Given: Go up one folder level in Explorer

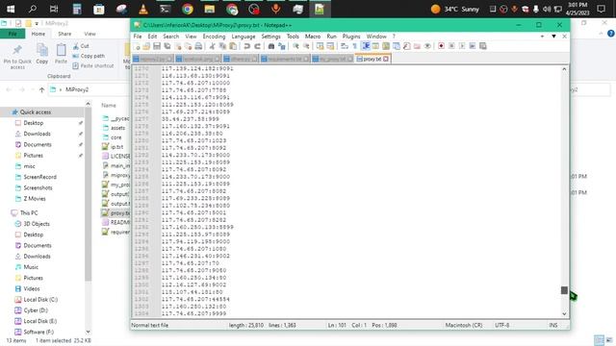Looking at the screenshot, I should (x=41, y=89).
